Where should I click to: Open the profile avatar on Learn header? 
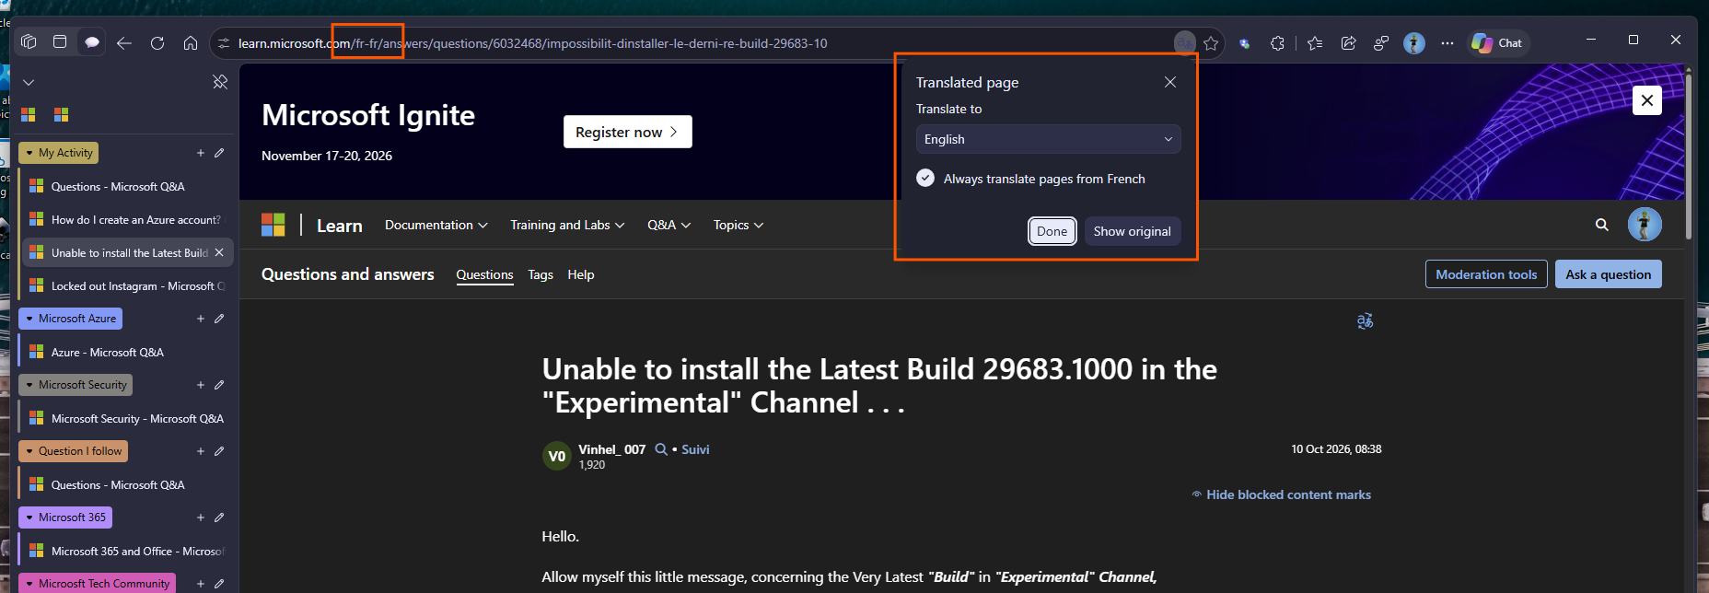pos(1645,225)
